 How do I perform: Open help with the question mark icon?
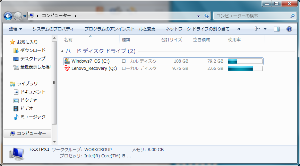[x=289, y=29]
